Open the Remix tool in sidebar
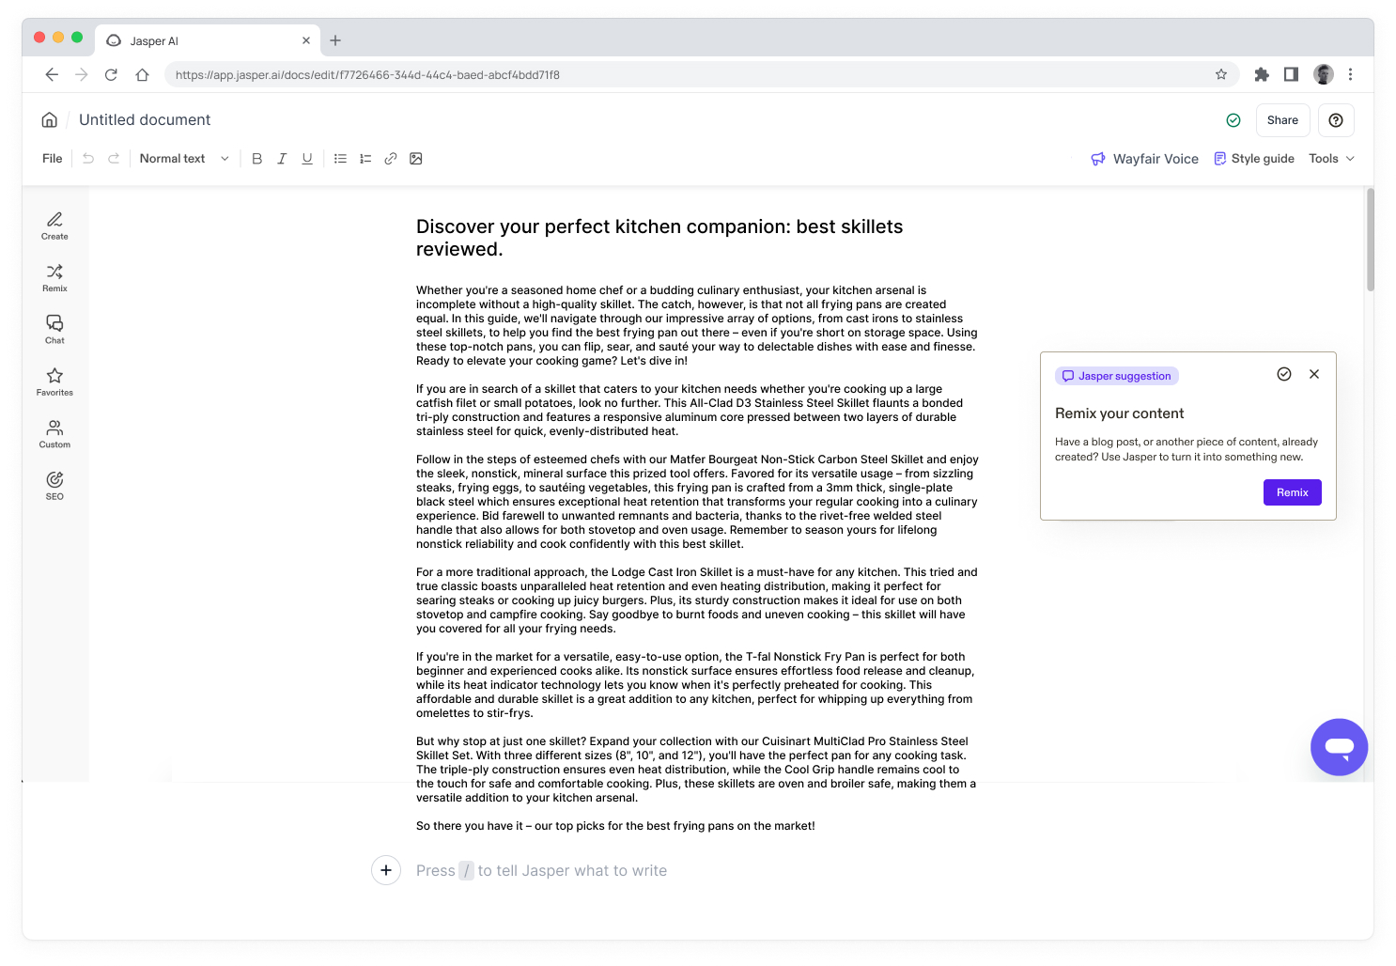The height and width of the screenshot is (966, 1396). [54, 277]
